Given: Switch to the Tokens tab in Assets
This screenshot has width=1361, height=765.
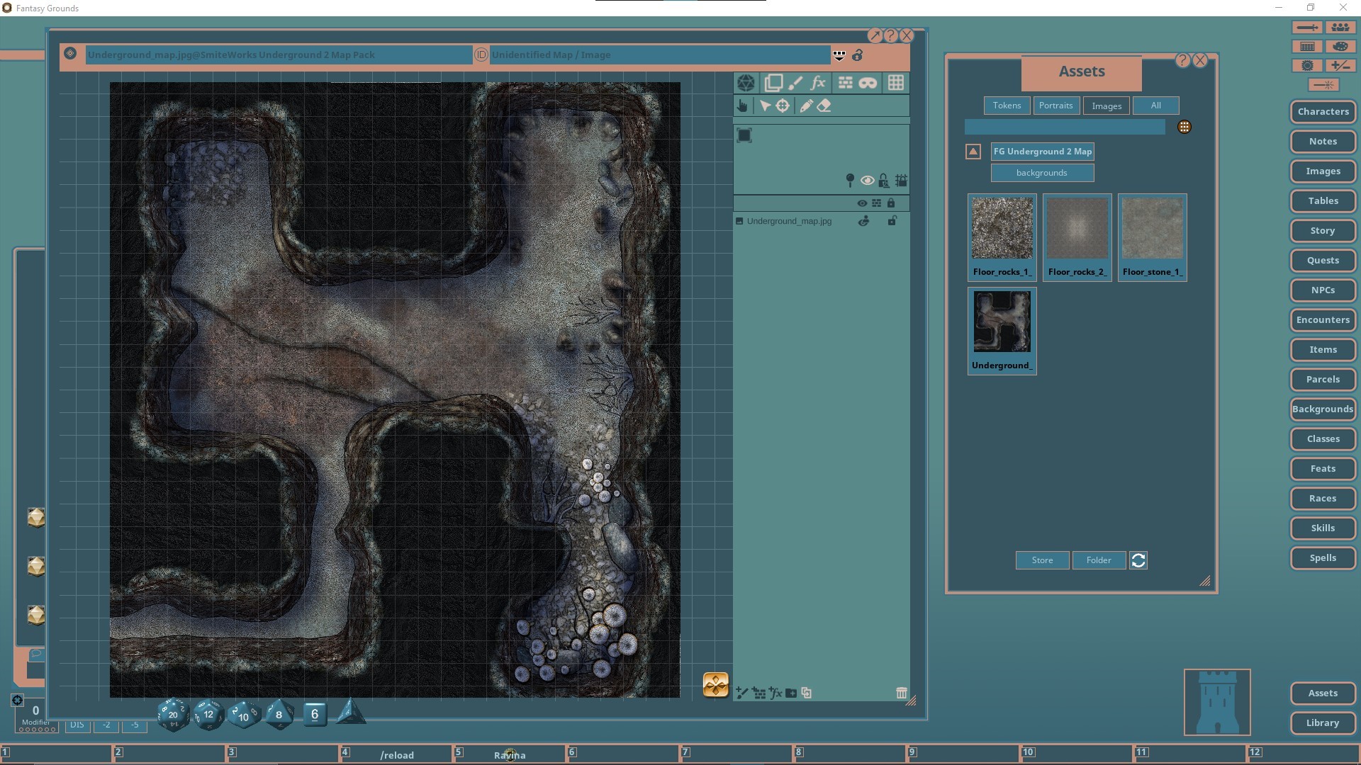Looking at the screenshot, I should (x=1007, y=105).
